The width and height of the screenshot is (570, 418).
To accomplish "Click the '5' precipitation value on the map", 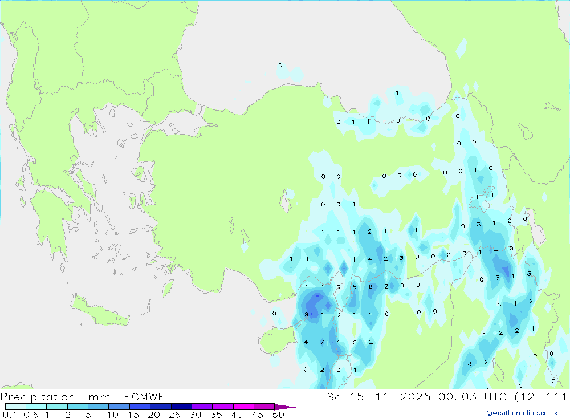I will pyautogui.click(x=355, y=287).
